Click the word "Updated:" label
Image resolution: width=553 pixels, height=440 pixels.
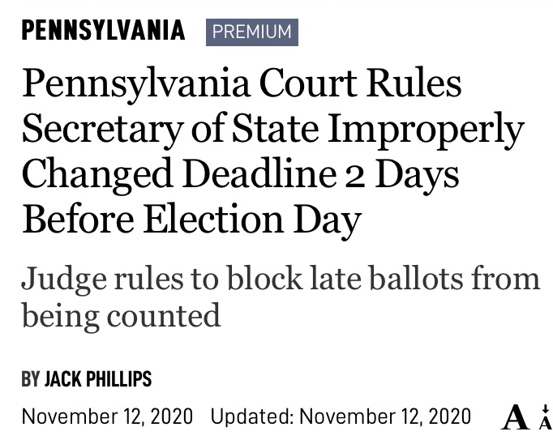point(252,417)
